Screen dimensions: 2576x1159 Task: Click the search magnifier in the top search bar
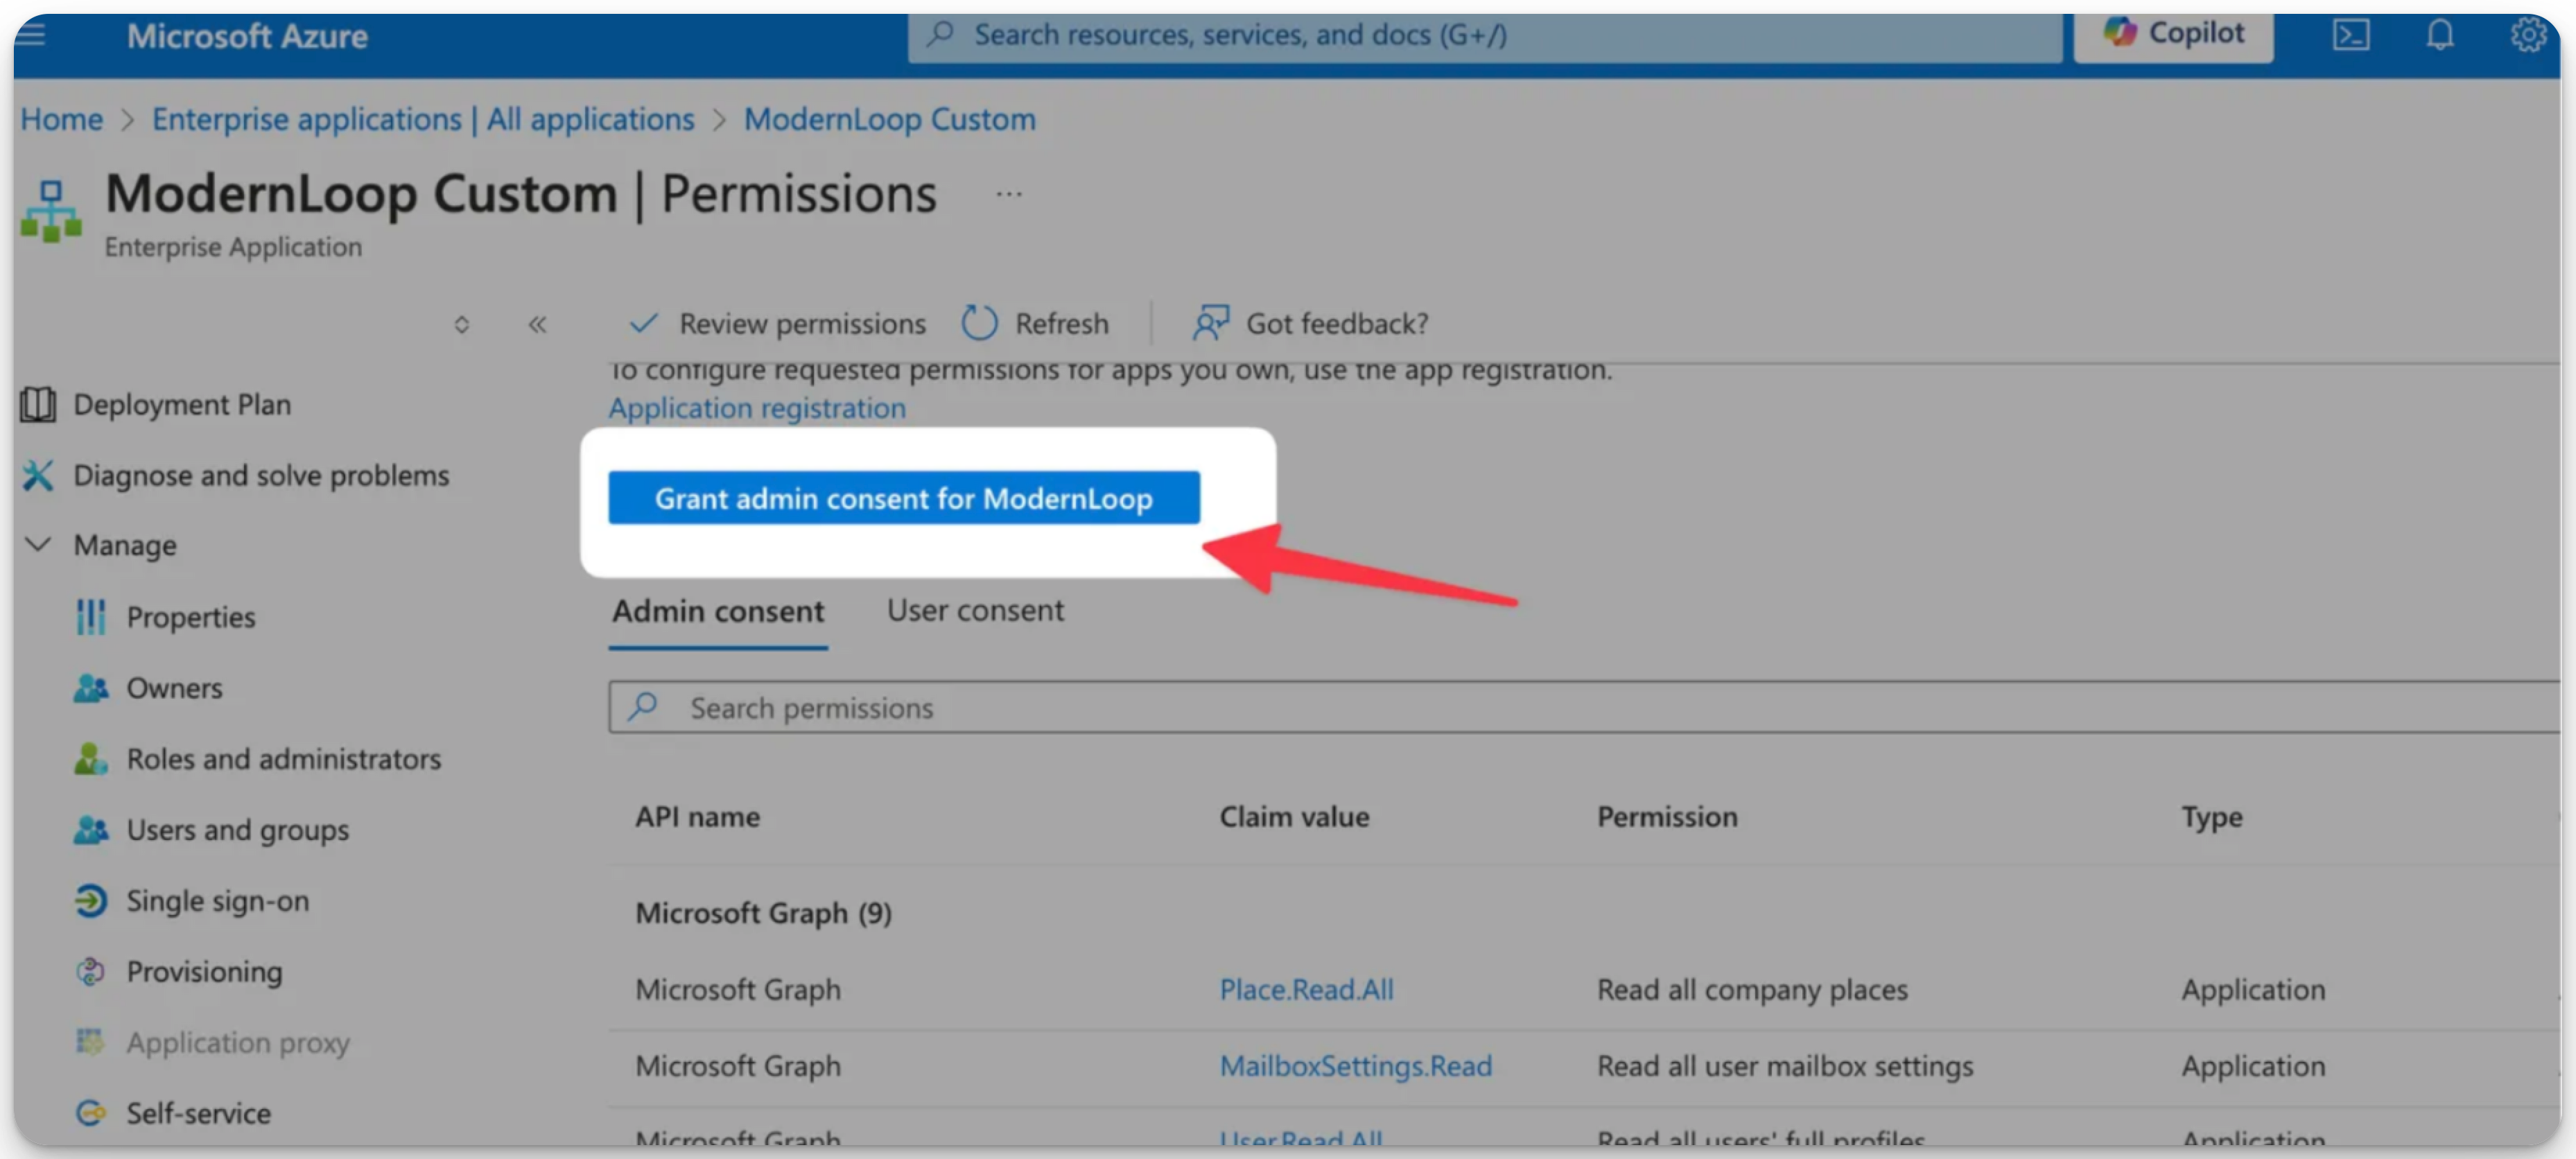940,34
